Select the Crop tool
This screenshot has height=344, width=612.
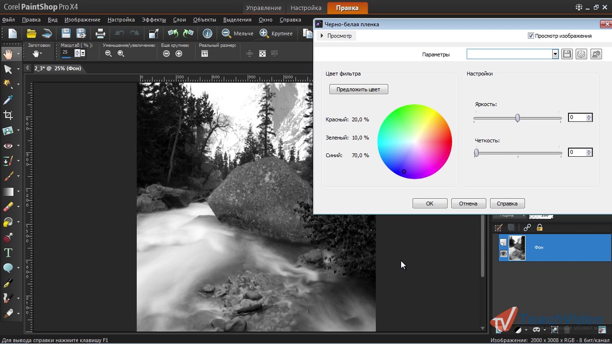(x=8, y=115)
